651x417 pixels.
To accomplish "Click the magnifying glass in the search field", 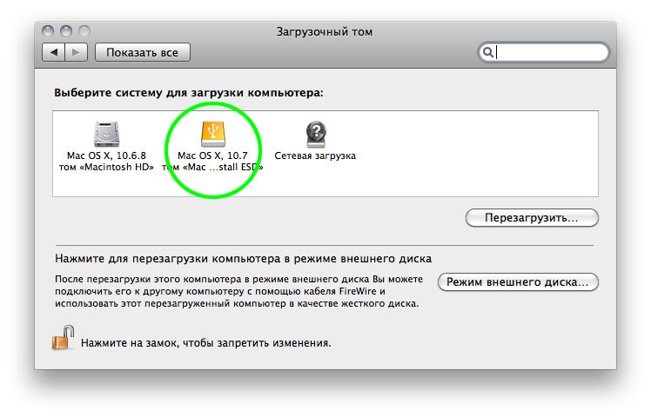I will pos(488,53).
